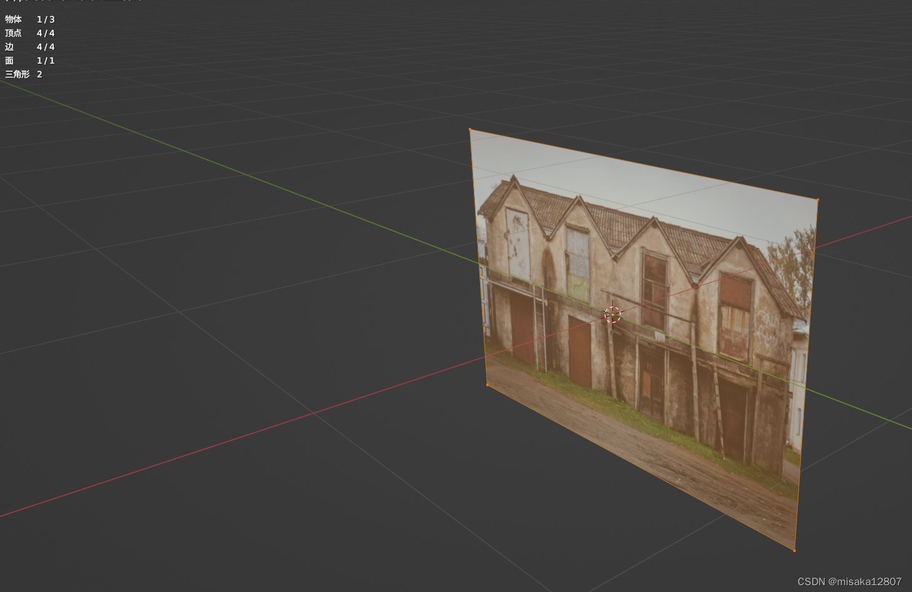Click the 边 4/4 statistics line
Screen dimensions: 912x592
[x=30, y=47]
